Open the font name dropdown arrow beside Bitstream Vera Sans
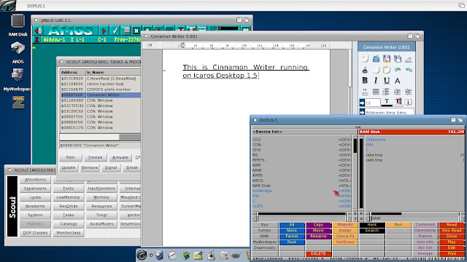The width and height of the screenshot is (467, 262). 362,112
